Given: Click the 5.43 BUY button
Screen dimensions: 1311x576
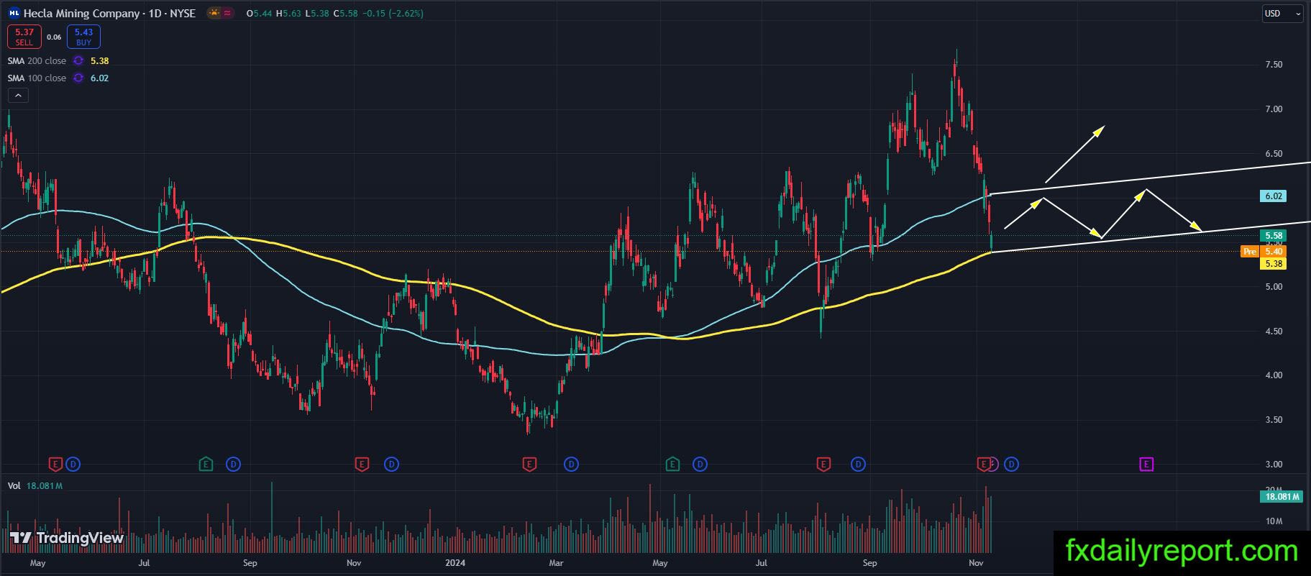Looking at the screenshot, I should coord(83,37).
